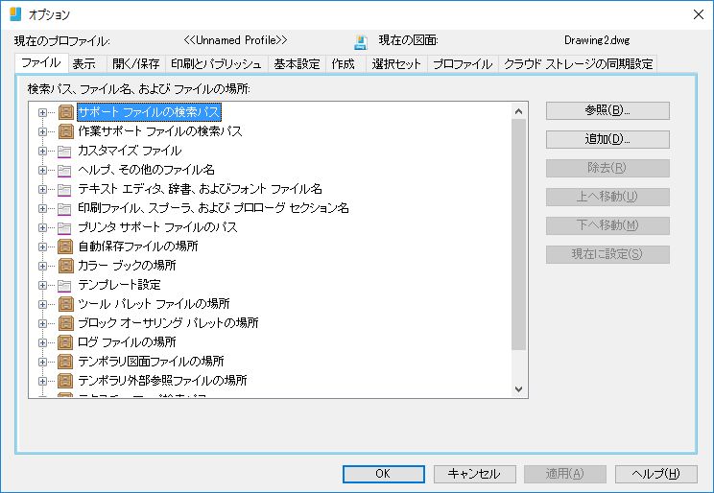Screen dimensions: 714x493
Task: Switch to the 印刷とパブリッシュ tab
Action: point(217,63)
